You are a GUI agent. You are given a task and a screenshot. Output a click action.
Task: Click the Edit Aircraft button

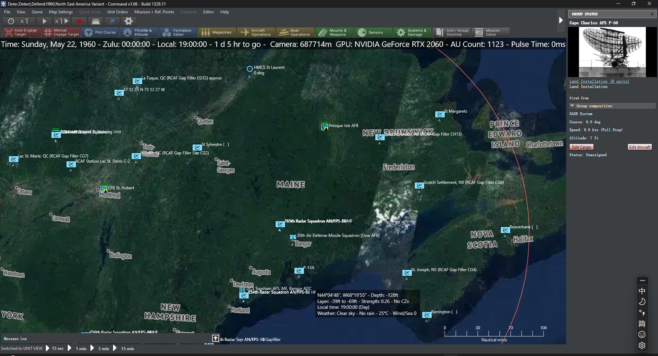[x=639, y=147]
